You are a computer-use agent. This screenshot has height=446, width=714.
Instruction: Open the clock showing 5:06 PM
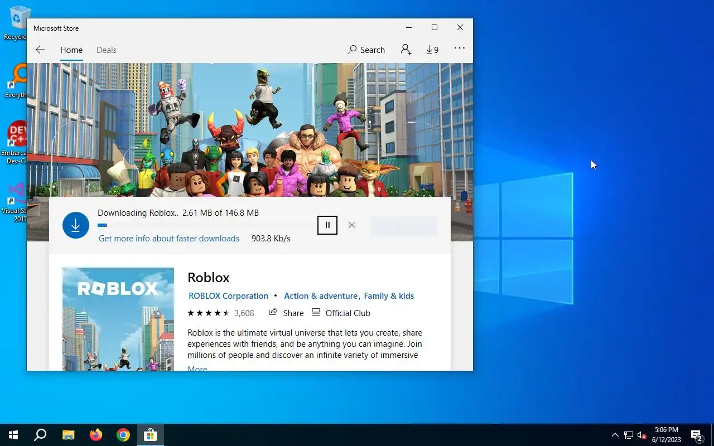tap(666, 435)
